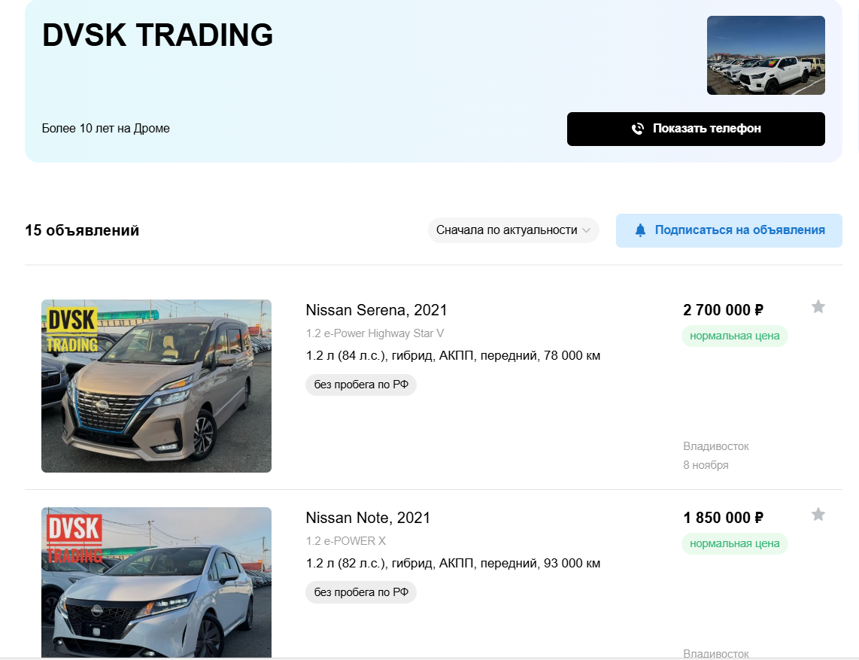Viewport: 859px width, 660px height.
Task: Click the 15 объявлений count text
Action: pyautogui.click(x=82, y=230)
